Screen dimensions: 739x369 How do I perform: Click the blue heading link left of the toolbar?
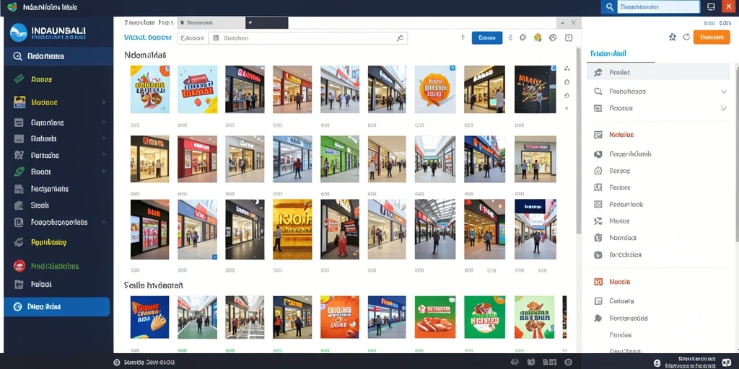[x=147, y=37]
